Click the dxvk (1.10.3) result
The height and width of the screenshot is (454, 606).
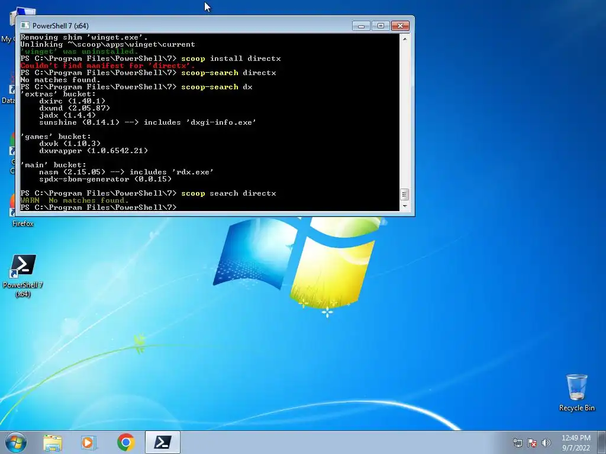click(70, 144)
